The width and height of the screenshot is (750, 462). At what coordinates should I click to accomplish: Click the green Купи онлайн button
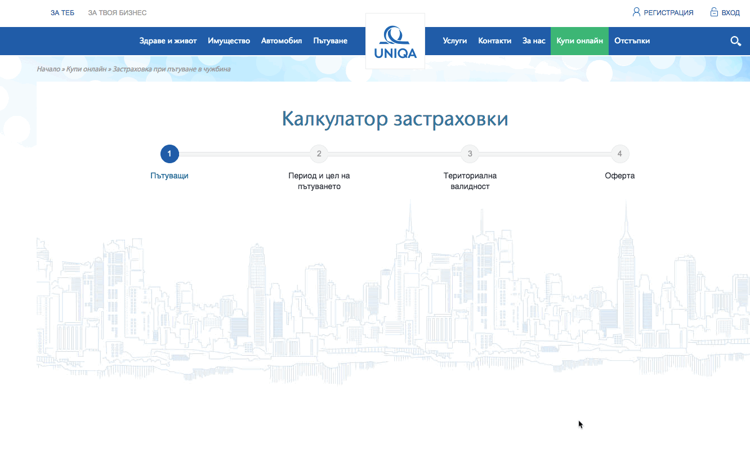coord(579,41)
